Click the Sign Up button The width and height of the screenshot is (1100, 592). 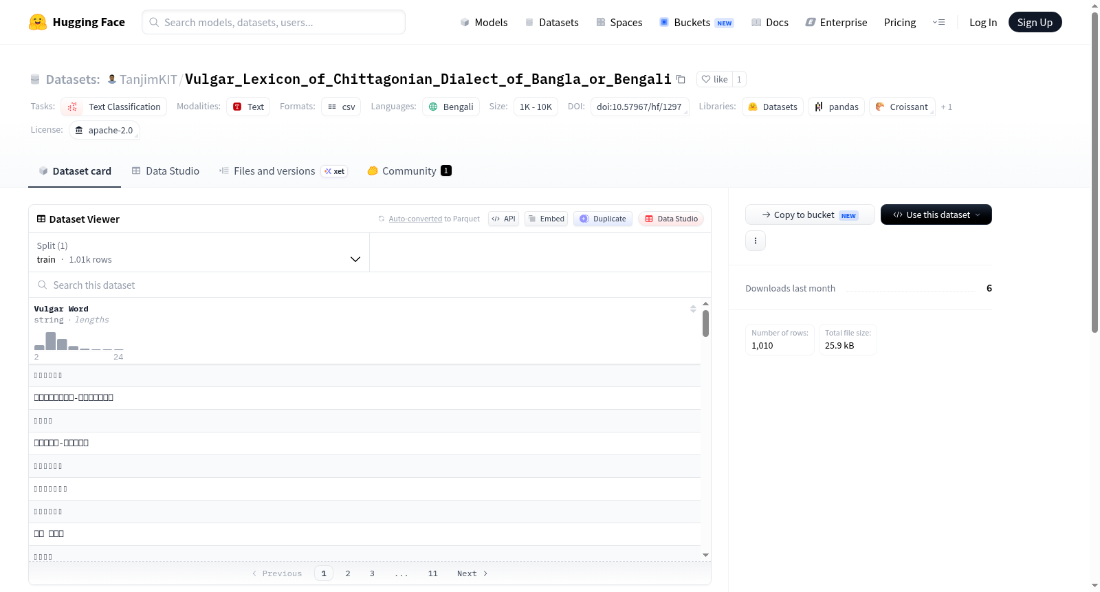point(1035,22)
